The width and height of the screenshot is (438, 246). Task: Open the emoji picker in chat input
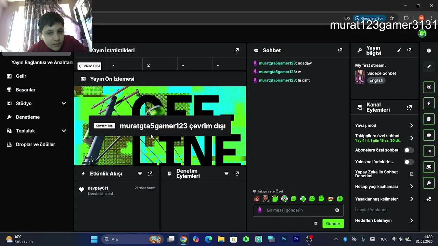point(337,210)
